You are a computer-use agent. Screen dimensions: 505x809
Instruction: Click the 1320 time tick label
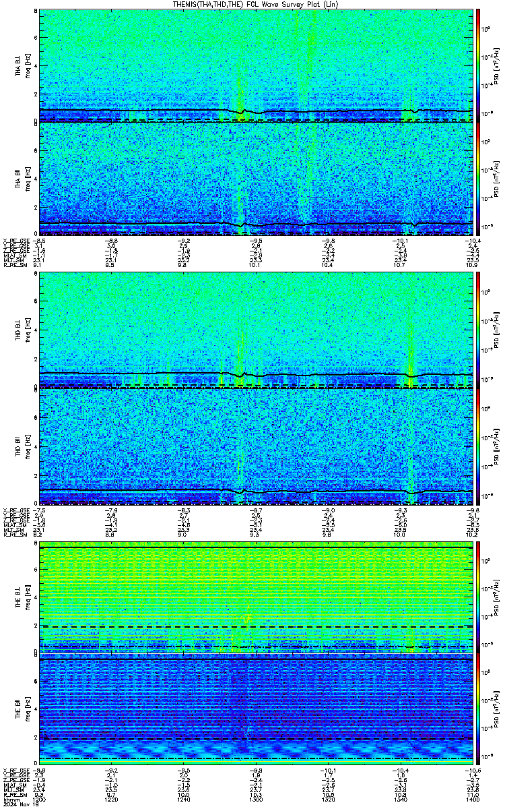(x=328, y=800)
